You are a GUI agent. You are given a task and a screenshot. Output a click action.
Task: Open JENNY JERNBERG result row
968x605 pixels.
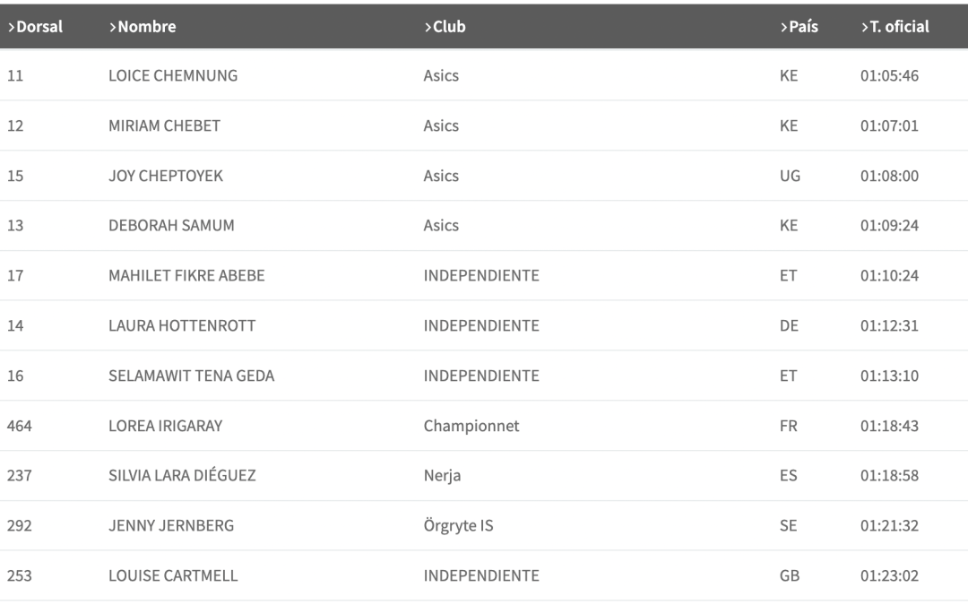171,526
